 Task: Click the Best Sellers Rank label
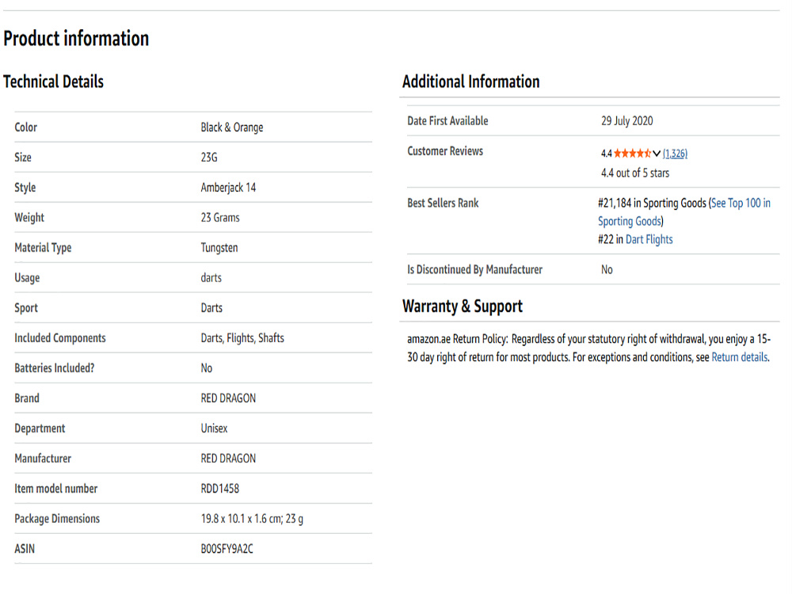(443, 203)
